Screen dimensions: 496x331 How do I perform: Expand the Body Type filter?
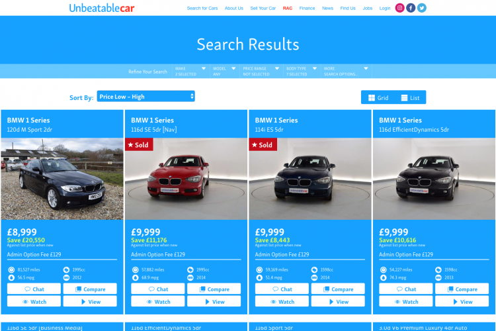(x=302, y=71)
